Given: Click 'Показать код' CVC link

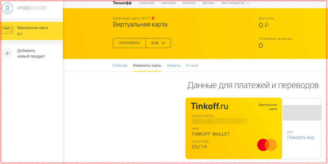Looking at the screenshot, I should click(x=301, y=137).
